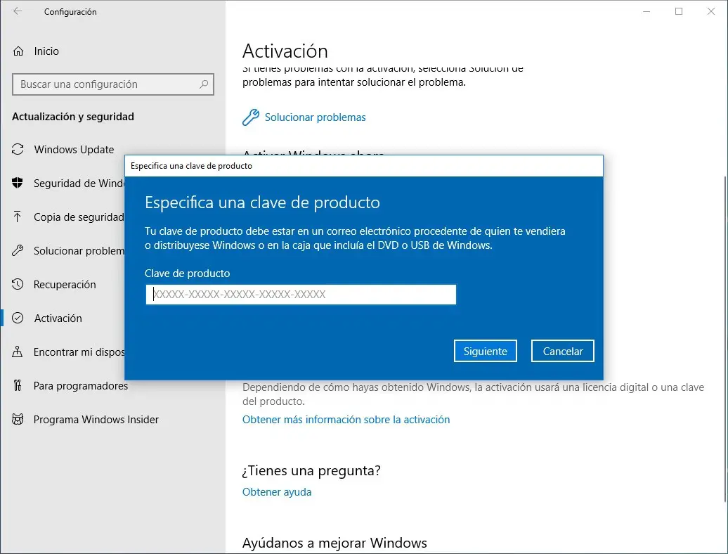Image resolution: width=728 pixels, height=554 pixels.
Task: Go to Programa Windows Insider
Action: (96, 419)
